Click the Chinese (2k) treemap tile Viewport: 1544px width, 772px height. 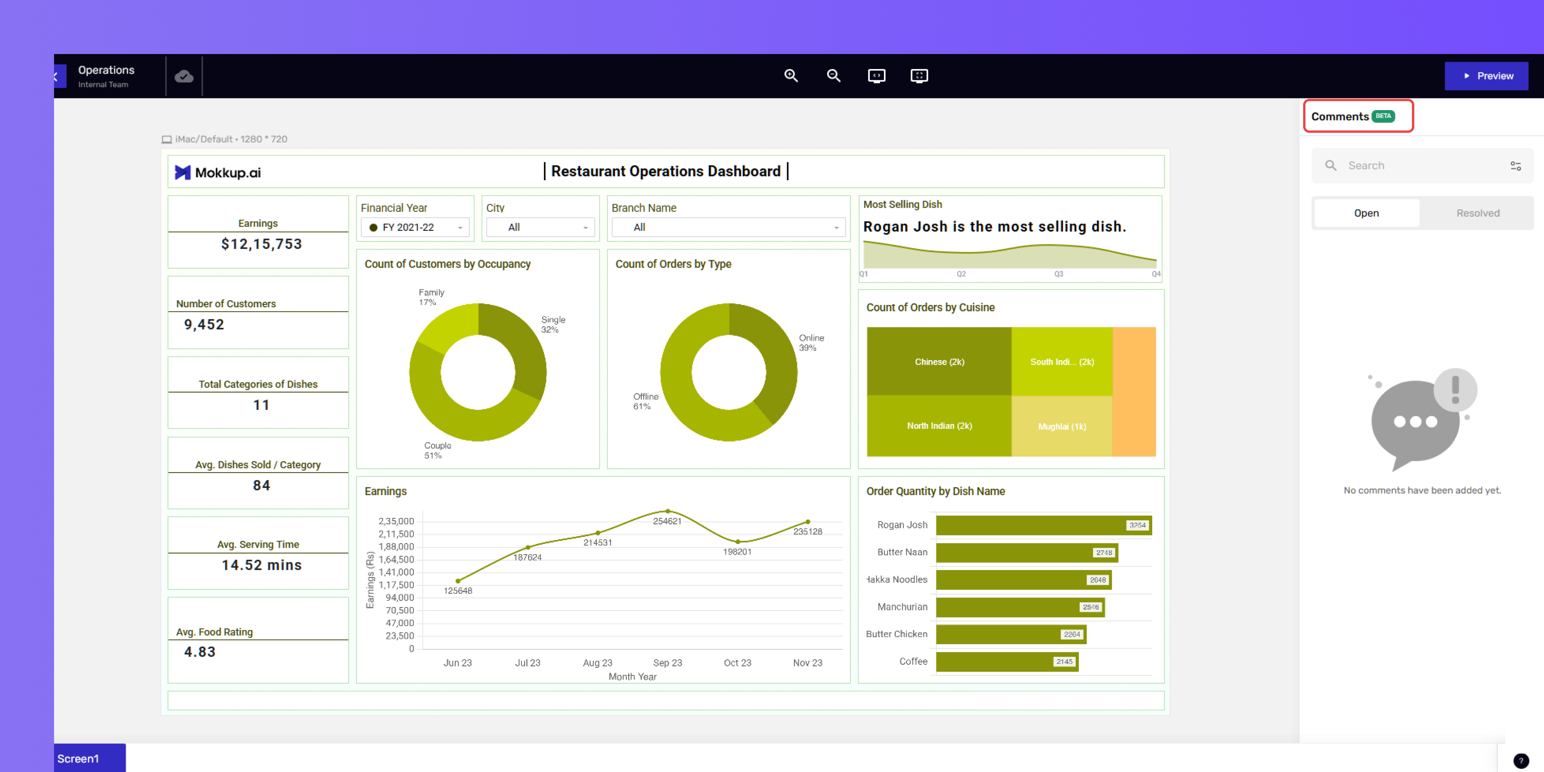[x=939, y=361]
